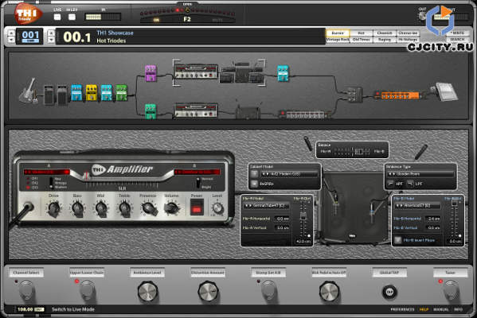
Task: Select the Raging preset category tab
Action: 385,40
